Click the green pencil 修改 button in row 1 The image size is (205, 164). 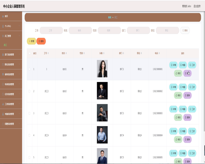point(178,73)
